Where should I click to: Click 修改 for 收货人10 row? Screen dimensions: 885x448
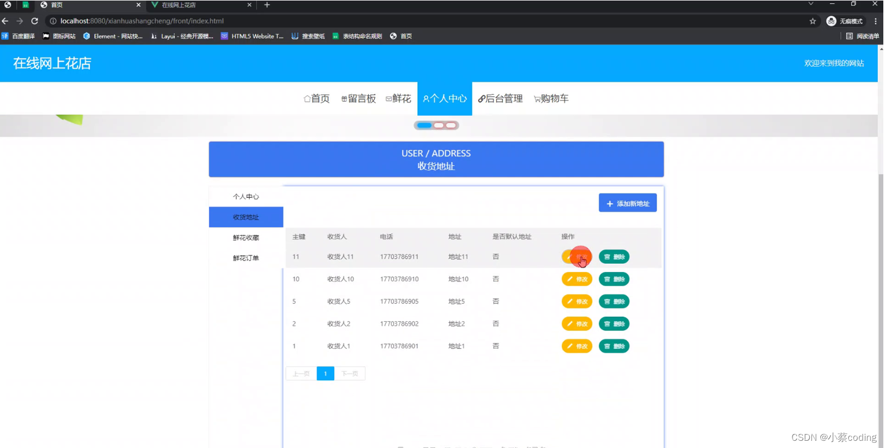(576, 279)
